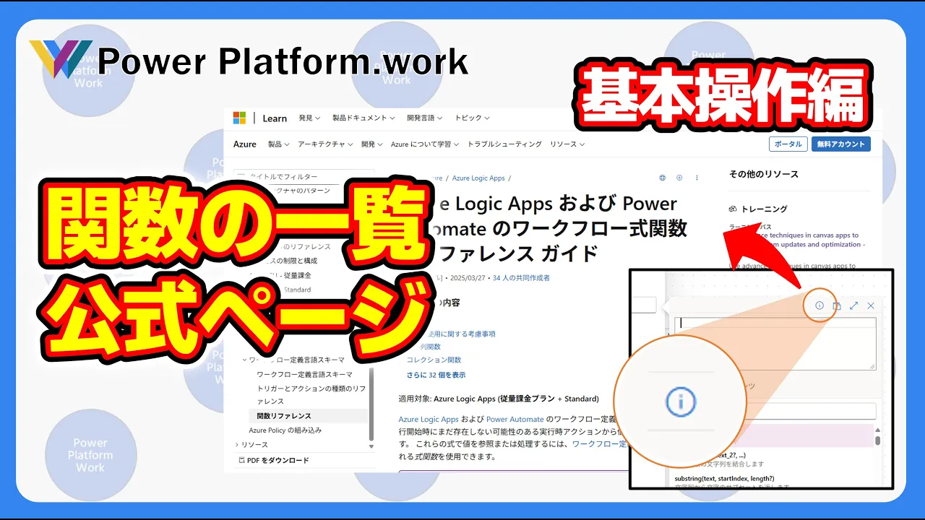Image resolution: width=925 pixels, height=520 pixels.
Task: Click the Microsoft logo in Learn header
Action: click(239, 118)
